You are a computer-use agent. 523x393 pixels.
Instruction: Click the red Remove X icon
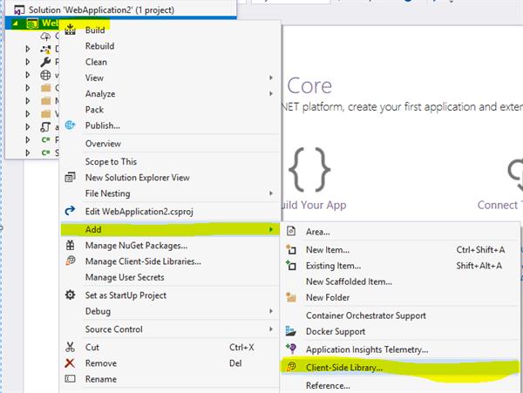(71, 363)
